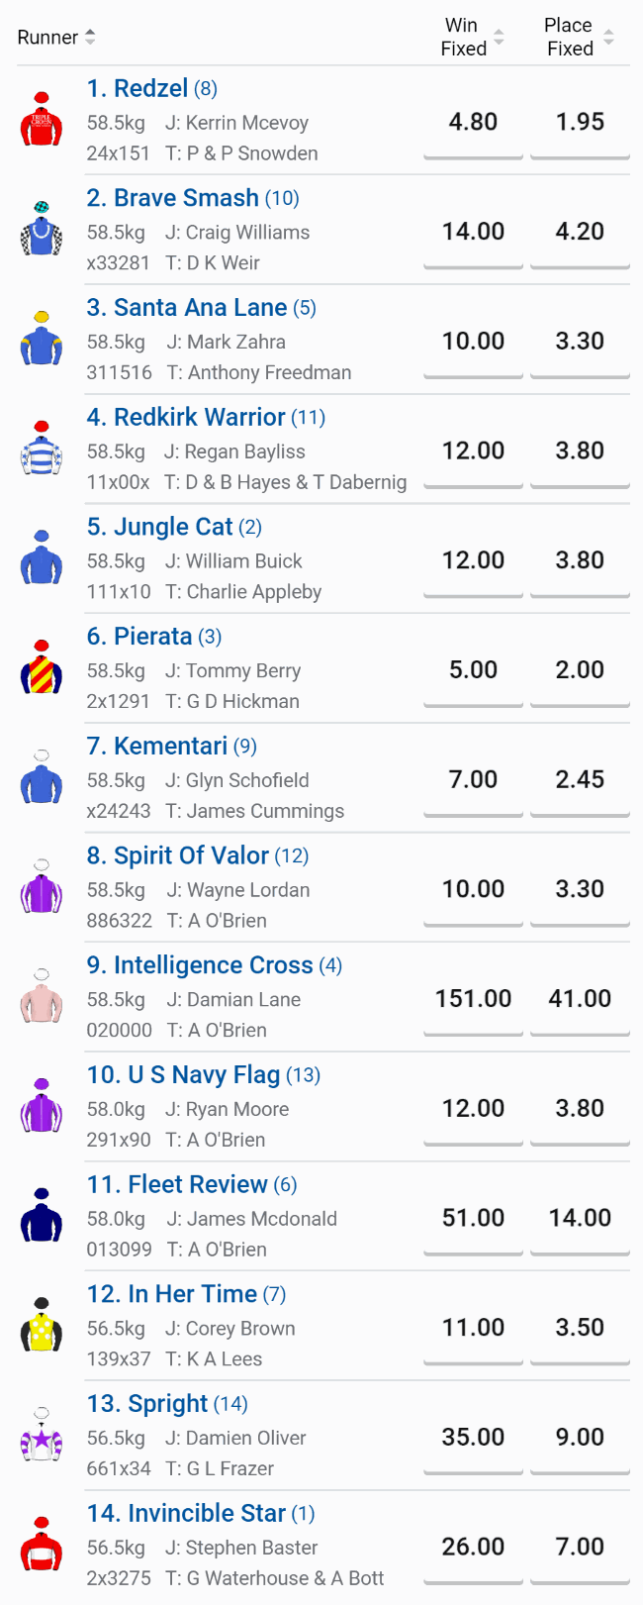This screenshot has width=643, height=1605.
Task: Select Intelligence Cross win odds 151.00
Action: pos(473,999)
